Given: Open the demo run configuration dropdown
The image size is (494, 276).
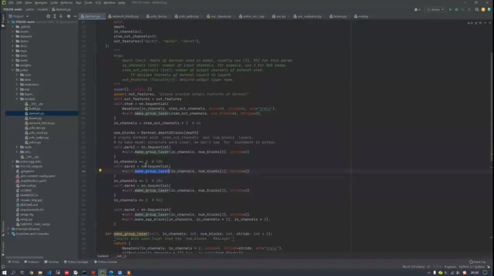Looking at the screenshot, I should coord(435,9).
